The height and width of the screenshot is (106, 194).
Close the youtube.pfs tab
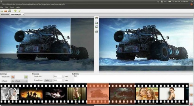point(23,15)
